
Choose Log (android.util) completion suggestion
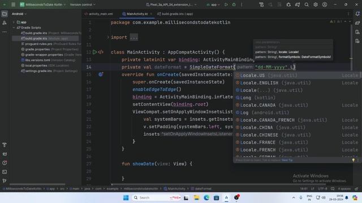(x=297, y=113)
